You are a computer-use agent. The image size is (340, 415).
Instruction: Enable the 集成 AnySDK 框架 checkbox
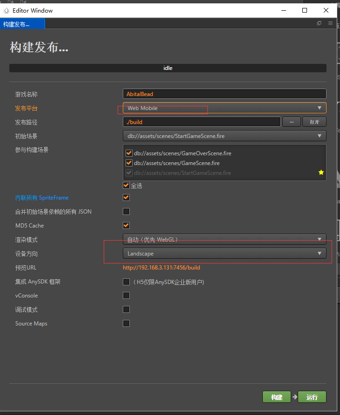tap(126, 282)
